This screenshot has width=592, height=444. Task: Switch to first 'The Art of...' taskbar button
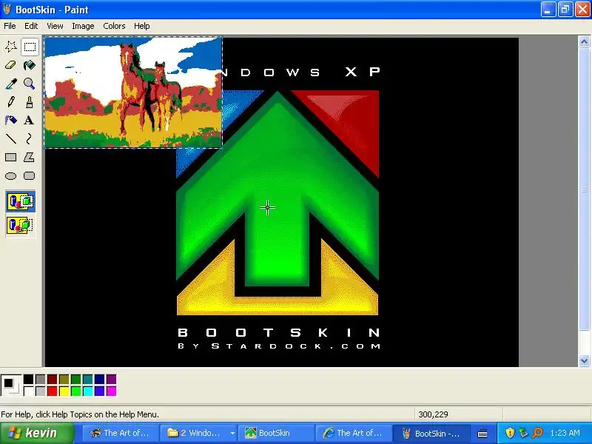[x=119, y=433]
